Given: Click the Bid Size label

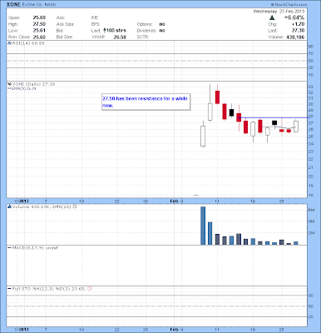Looking at the screenshot, I should pos(64,37).
